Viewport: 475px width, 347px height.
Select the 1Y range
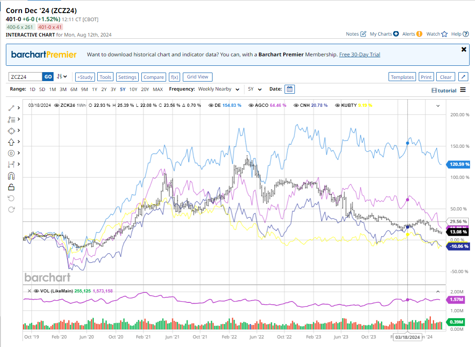coord(95,90)
